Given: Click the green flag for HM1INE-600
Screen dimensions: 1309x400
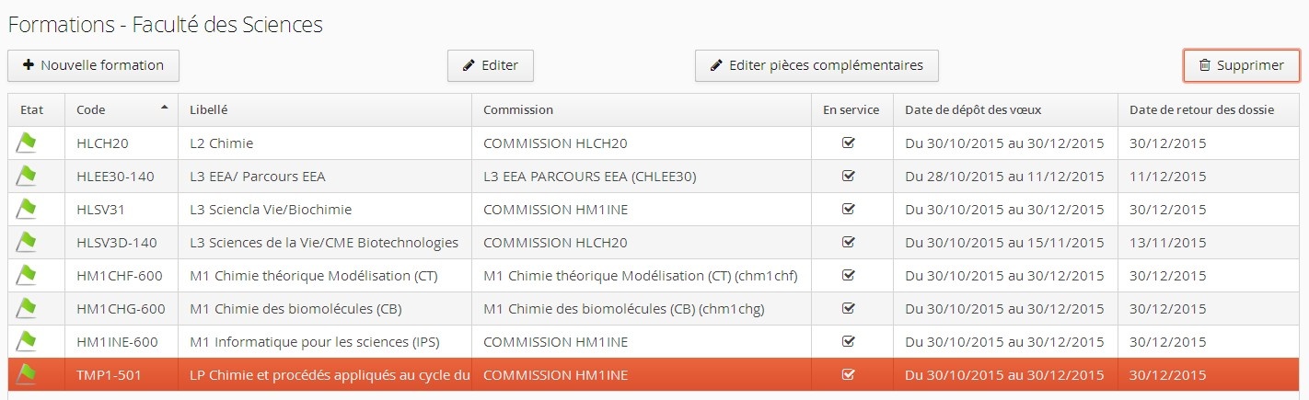Looking at the screenshot, I should (26, 341).
